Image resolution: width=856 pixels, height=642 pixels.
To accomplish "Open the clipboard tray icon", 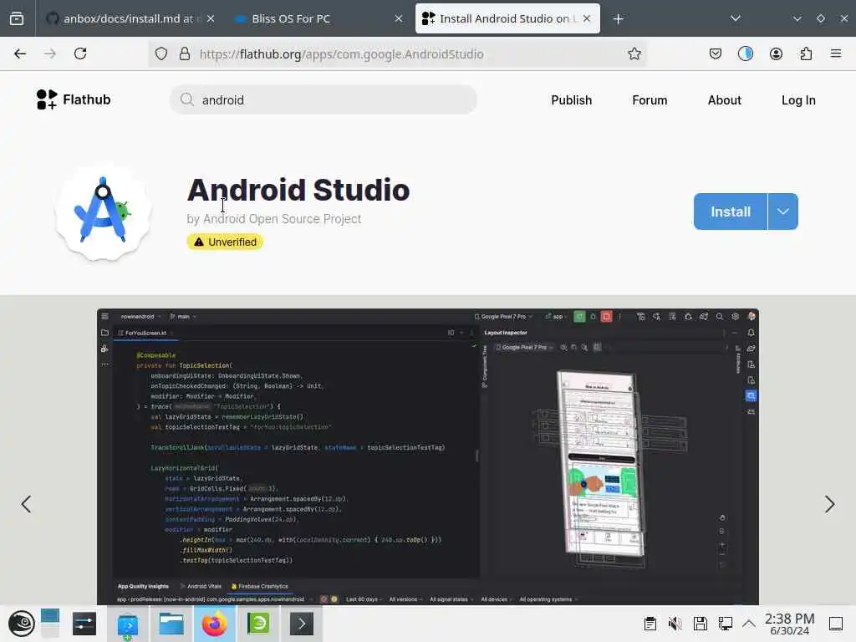I will click(650, 624).
